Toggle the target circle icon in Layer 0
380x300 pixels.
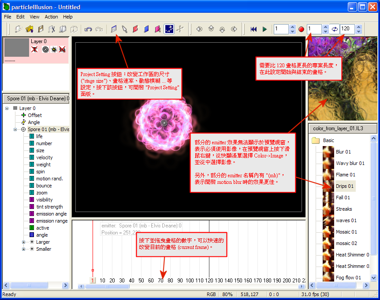(x=45, y=49)
